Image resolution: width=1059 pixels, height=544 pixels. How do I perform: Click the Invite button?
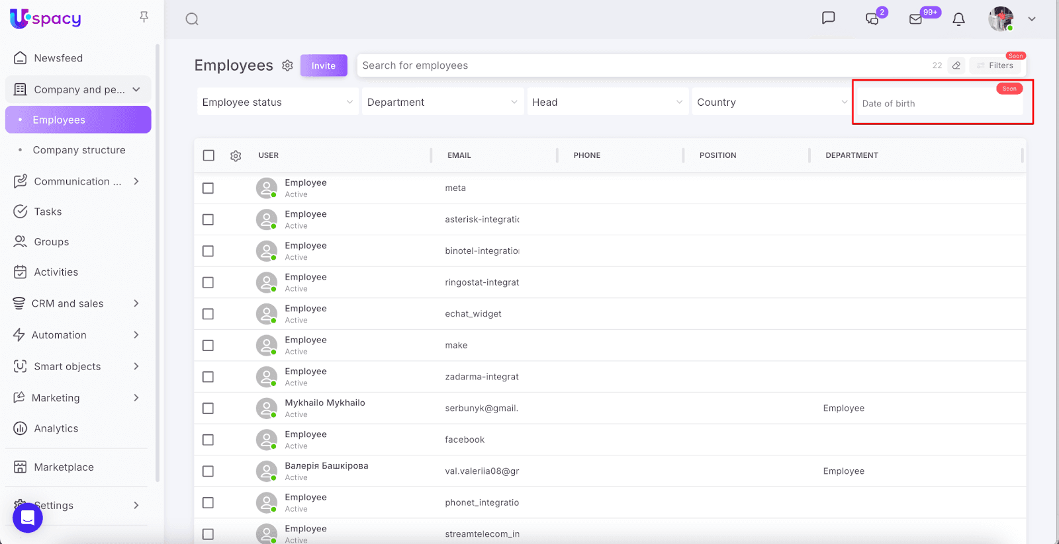[324, 65]
